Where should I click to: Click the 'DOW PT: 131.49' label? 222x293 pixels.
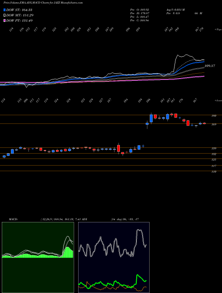click(20, 20)
